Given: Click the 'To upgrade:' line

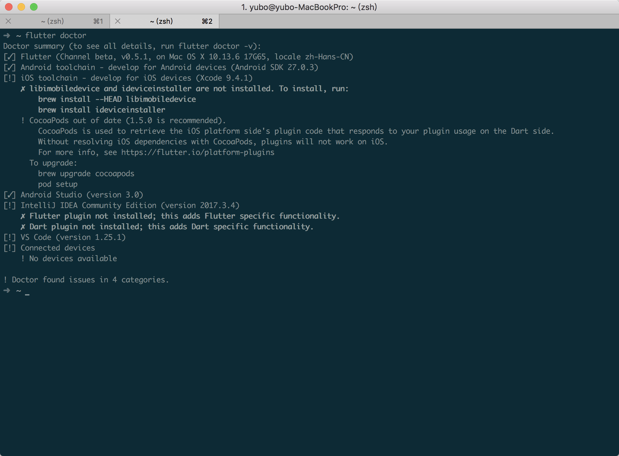Looking at the screenshot, I should tap(53, 163).
